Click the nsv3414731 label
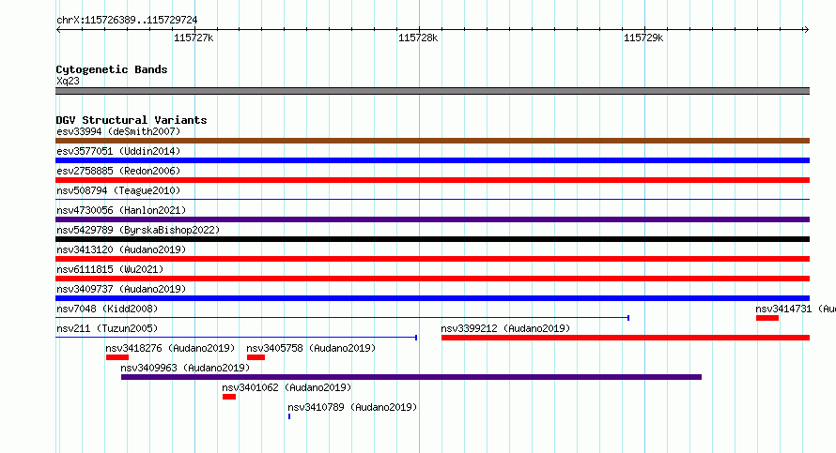 pyautogui.click(x=796, y=309)
